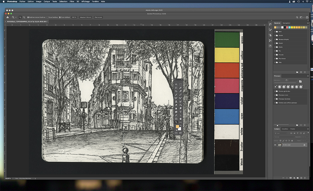Click the foreground color swatch in toolbar
This screenshot has height=191, width=313.
click(177, 127)
